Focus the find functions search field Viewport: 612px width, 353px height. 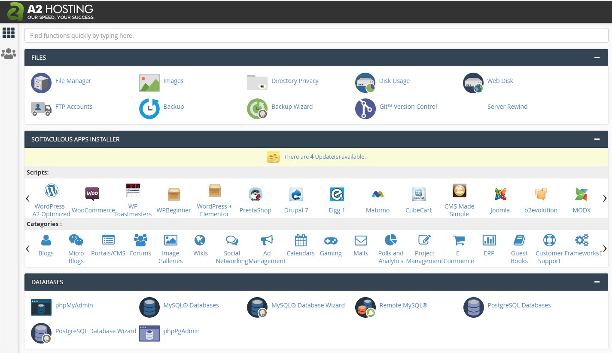point(316,35)
